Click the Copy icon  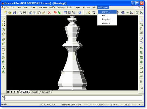(x=35, y=13)
